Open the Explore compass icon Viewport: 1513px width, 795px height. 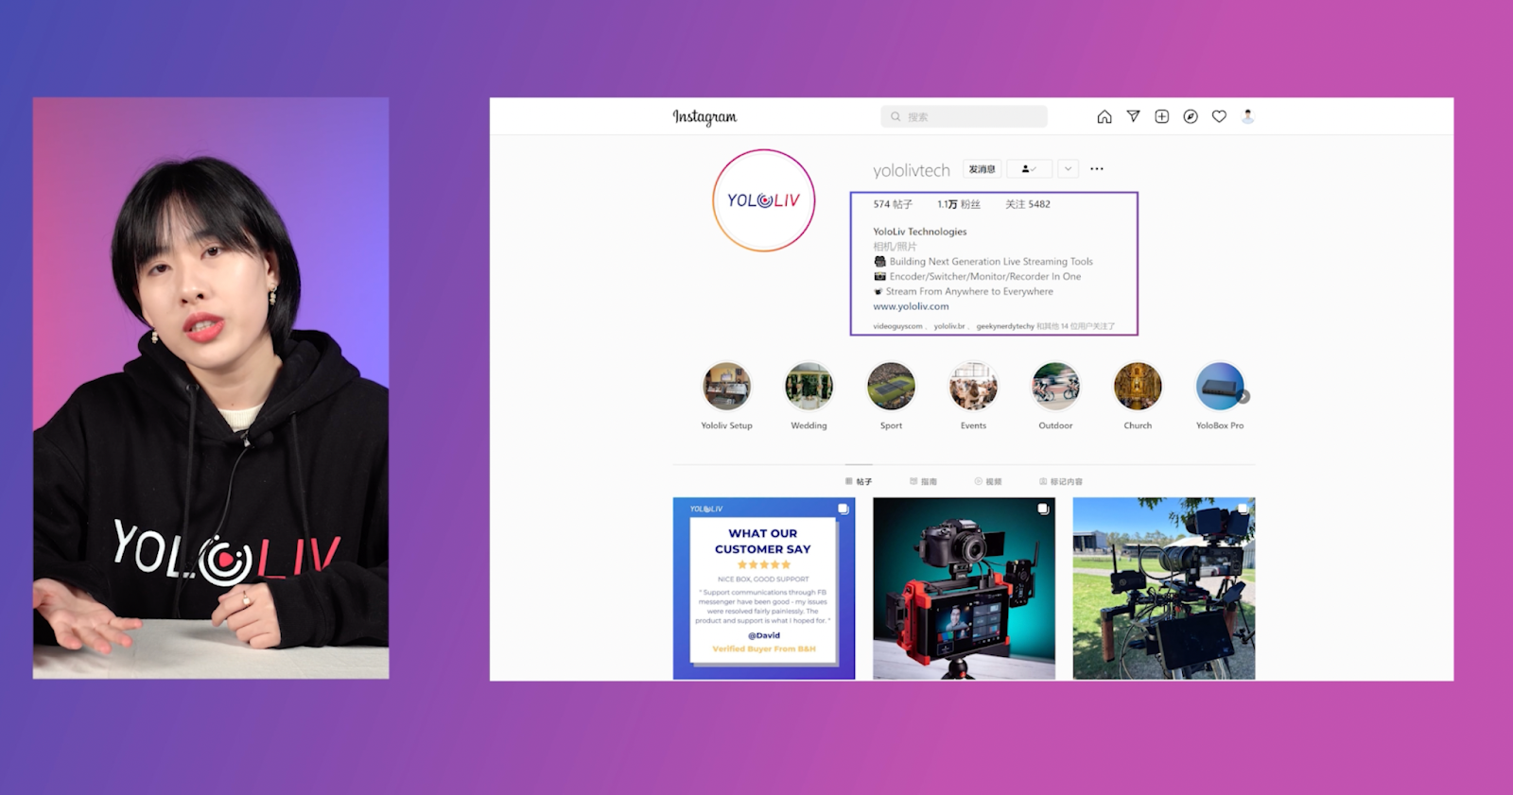point(1191,116)
